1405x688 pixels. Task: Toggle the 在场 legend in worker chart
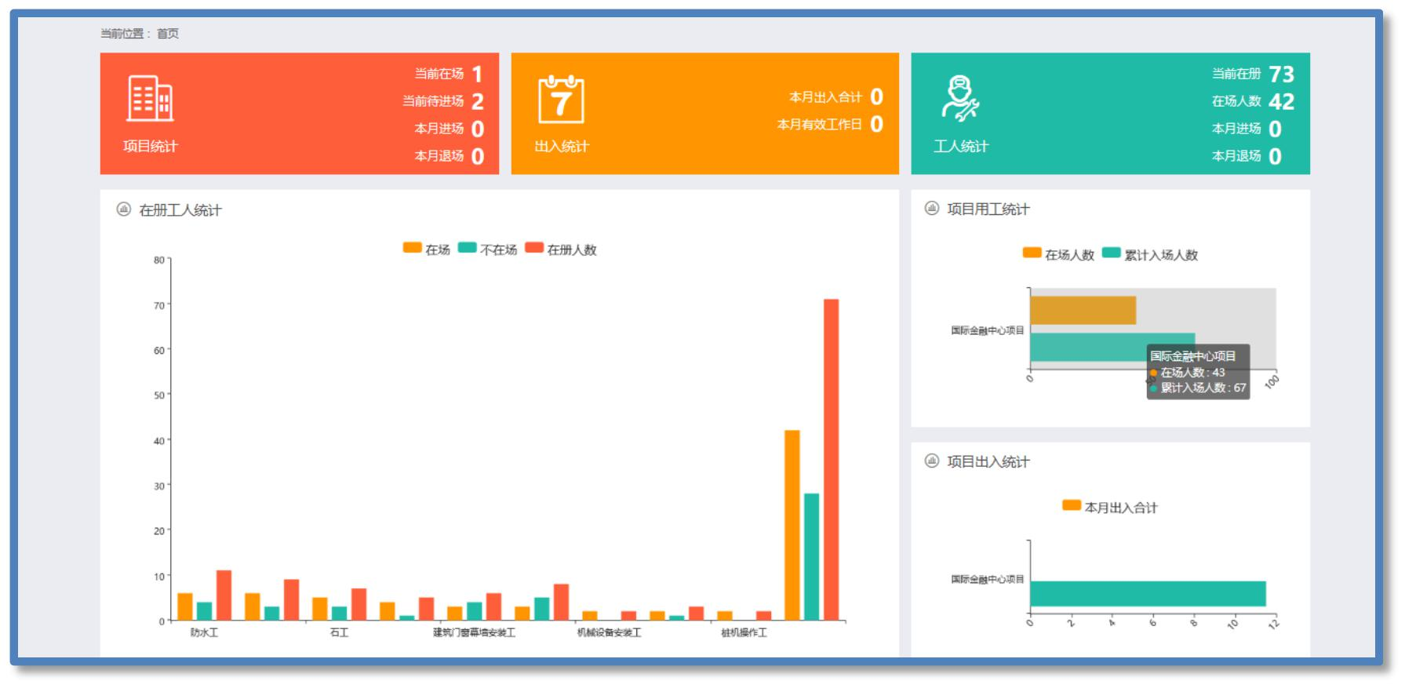point(426,249)
